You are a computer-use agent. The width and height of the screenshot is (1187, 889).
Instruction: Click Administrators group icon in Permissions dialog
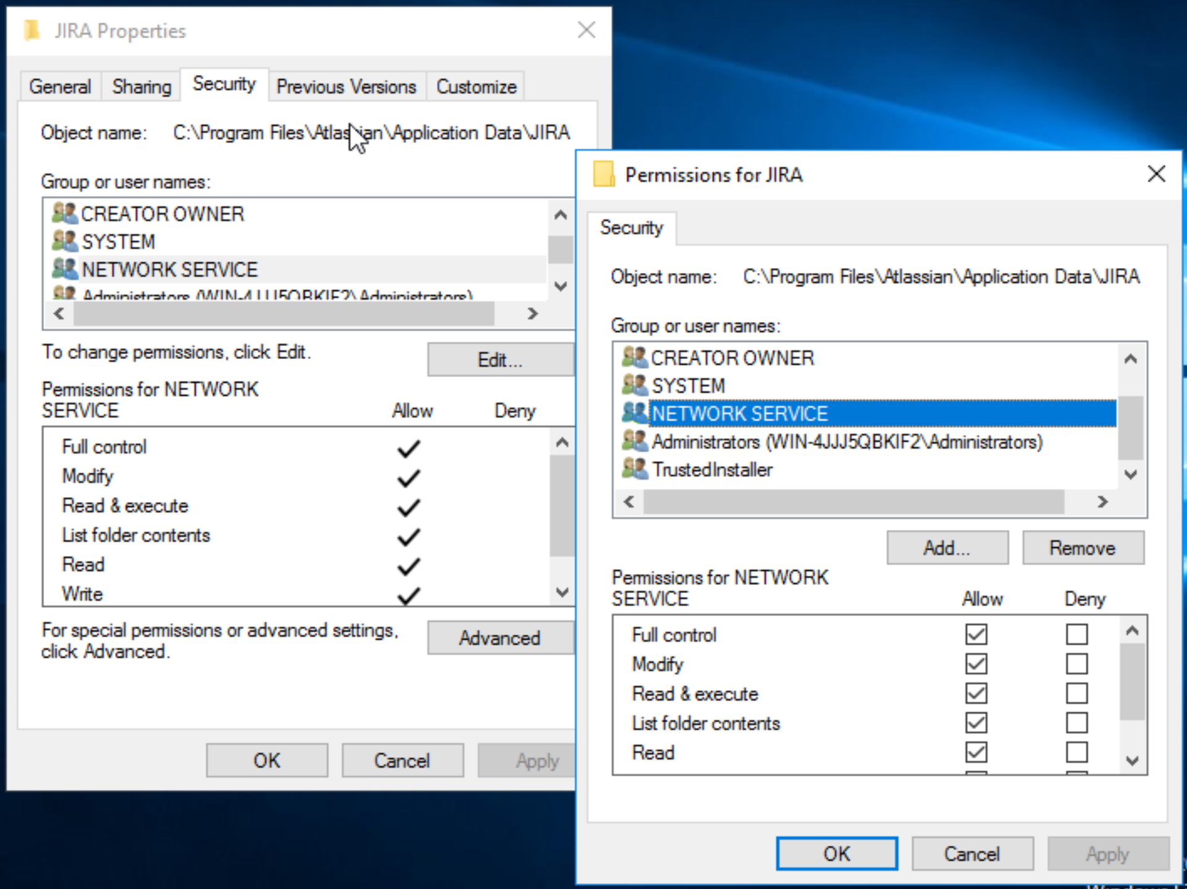click(x=634, y=441)
